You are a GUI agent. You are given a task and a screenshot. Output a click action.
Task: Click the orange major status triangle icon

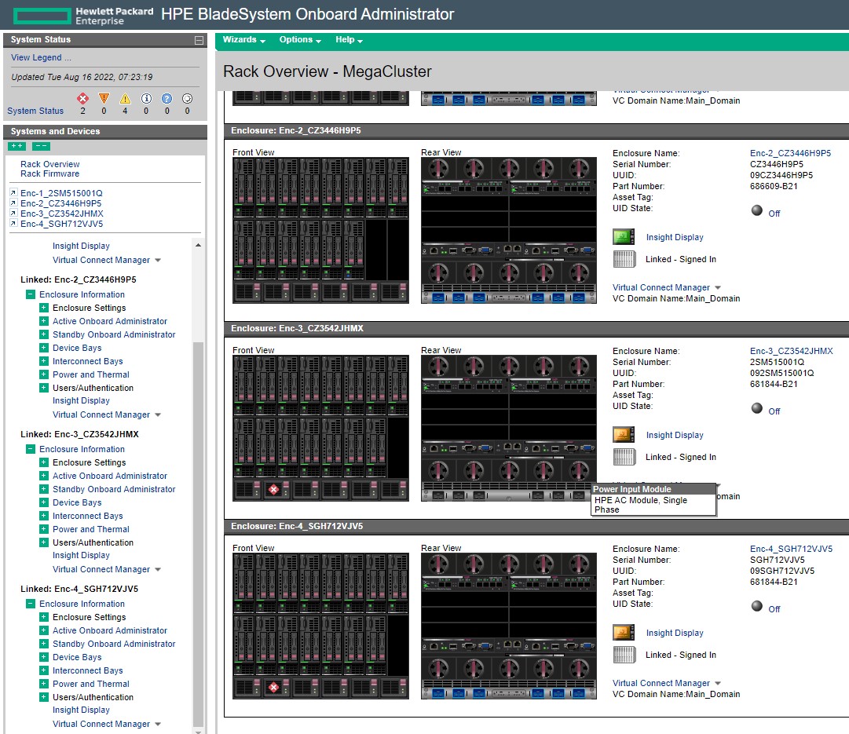click(x=104, y=98)
